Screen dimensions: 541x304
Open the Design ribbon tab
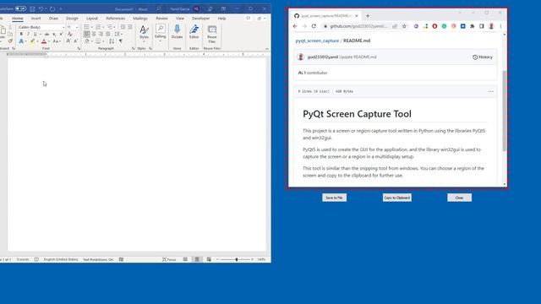point(72,19)
